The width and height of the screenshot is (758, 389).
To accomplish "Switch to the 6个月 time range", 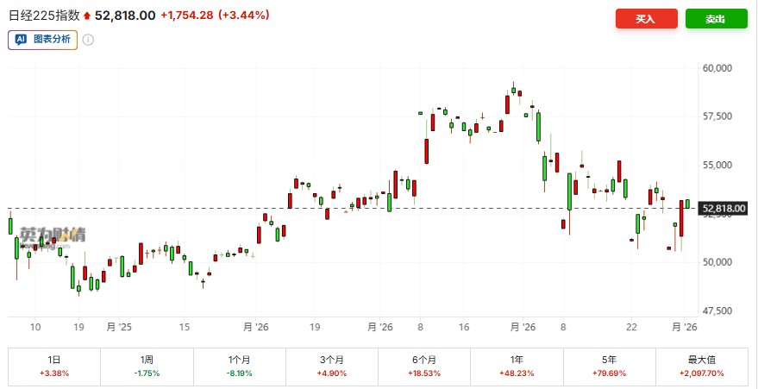I will pos(424,367).
